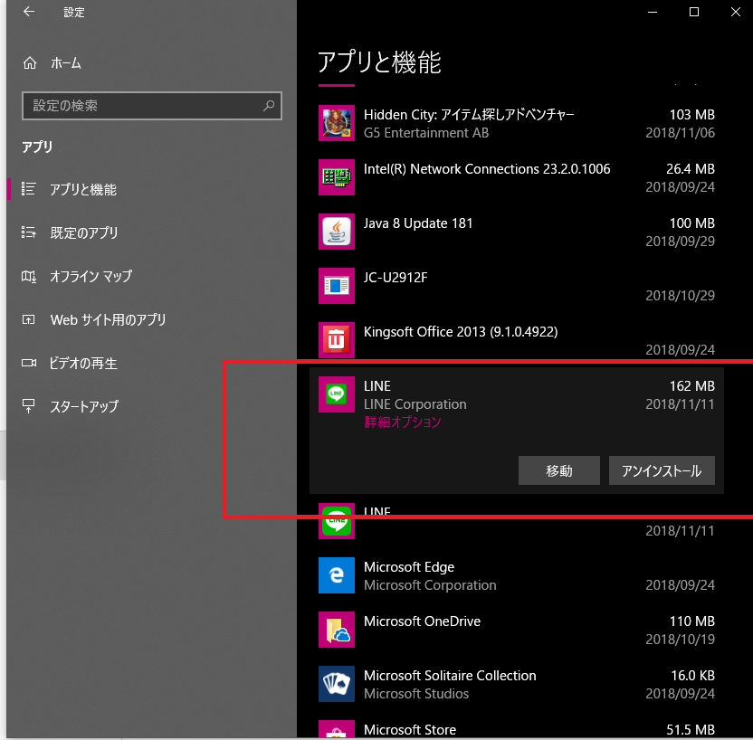Image resolution: width=753 pixels, height=740 pixels.
Task: Click the 既定のアプリ sidebar icon
Action: click(x=29, y=232)
